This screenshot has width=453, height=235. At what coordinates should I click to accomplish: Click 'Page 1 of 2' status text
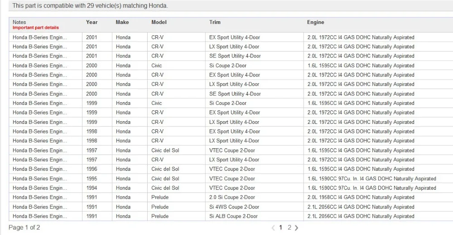(x=24, y=227)
